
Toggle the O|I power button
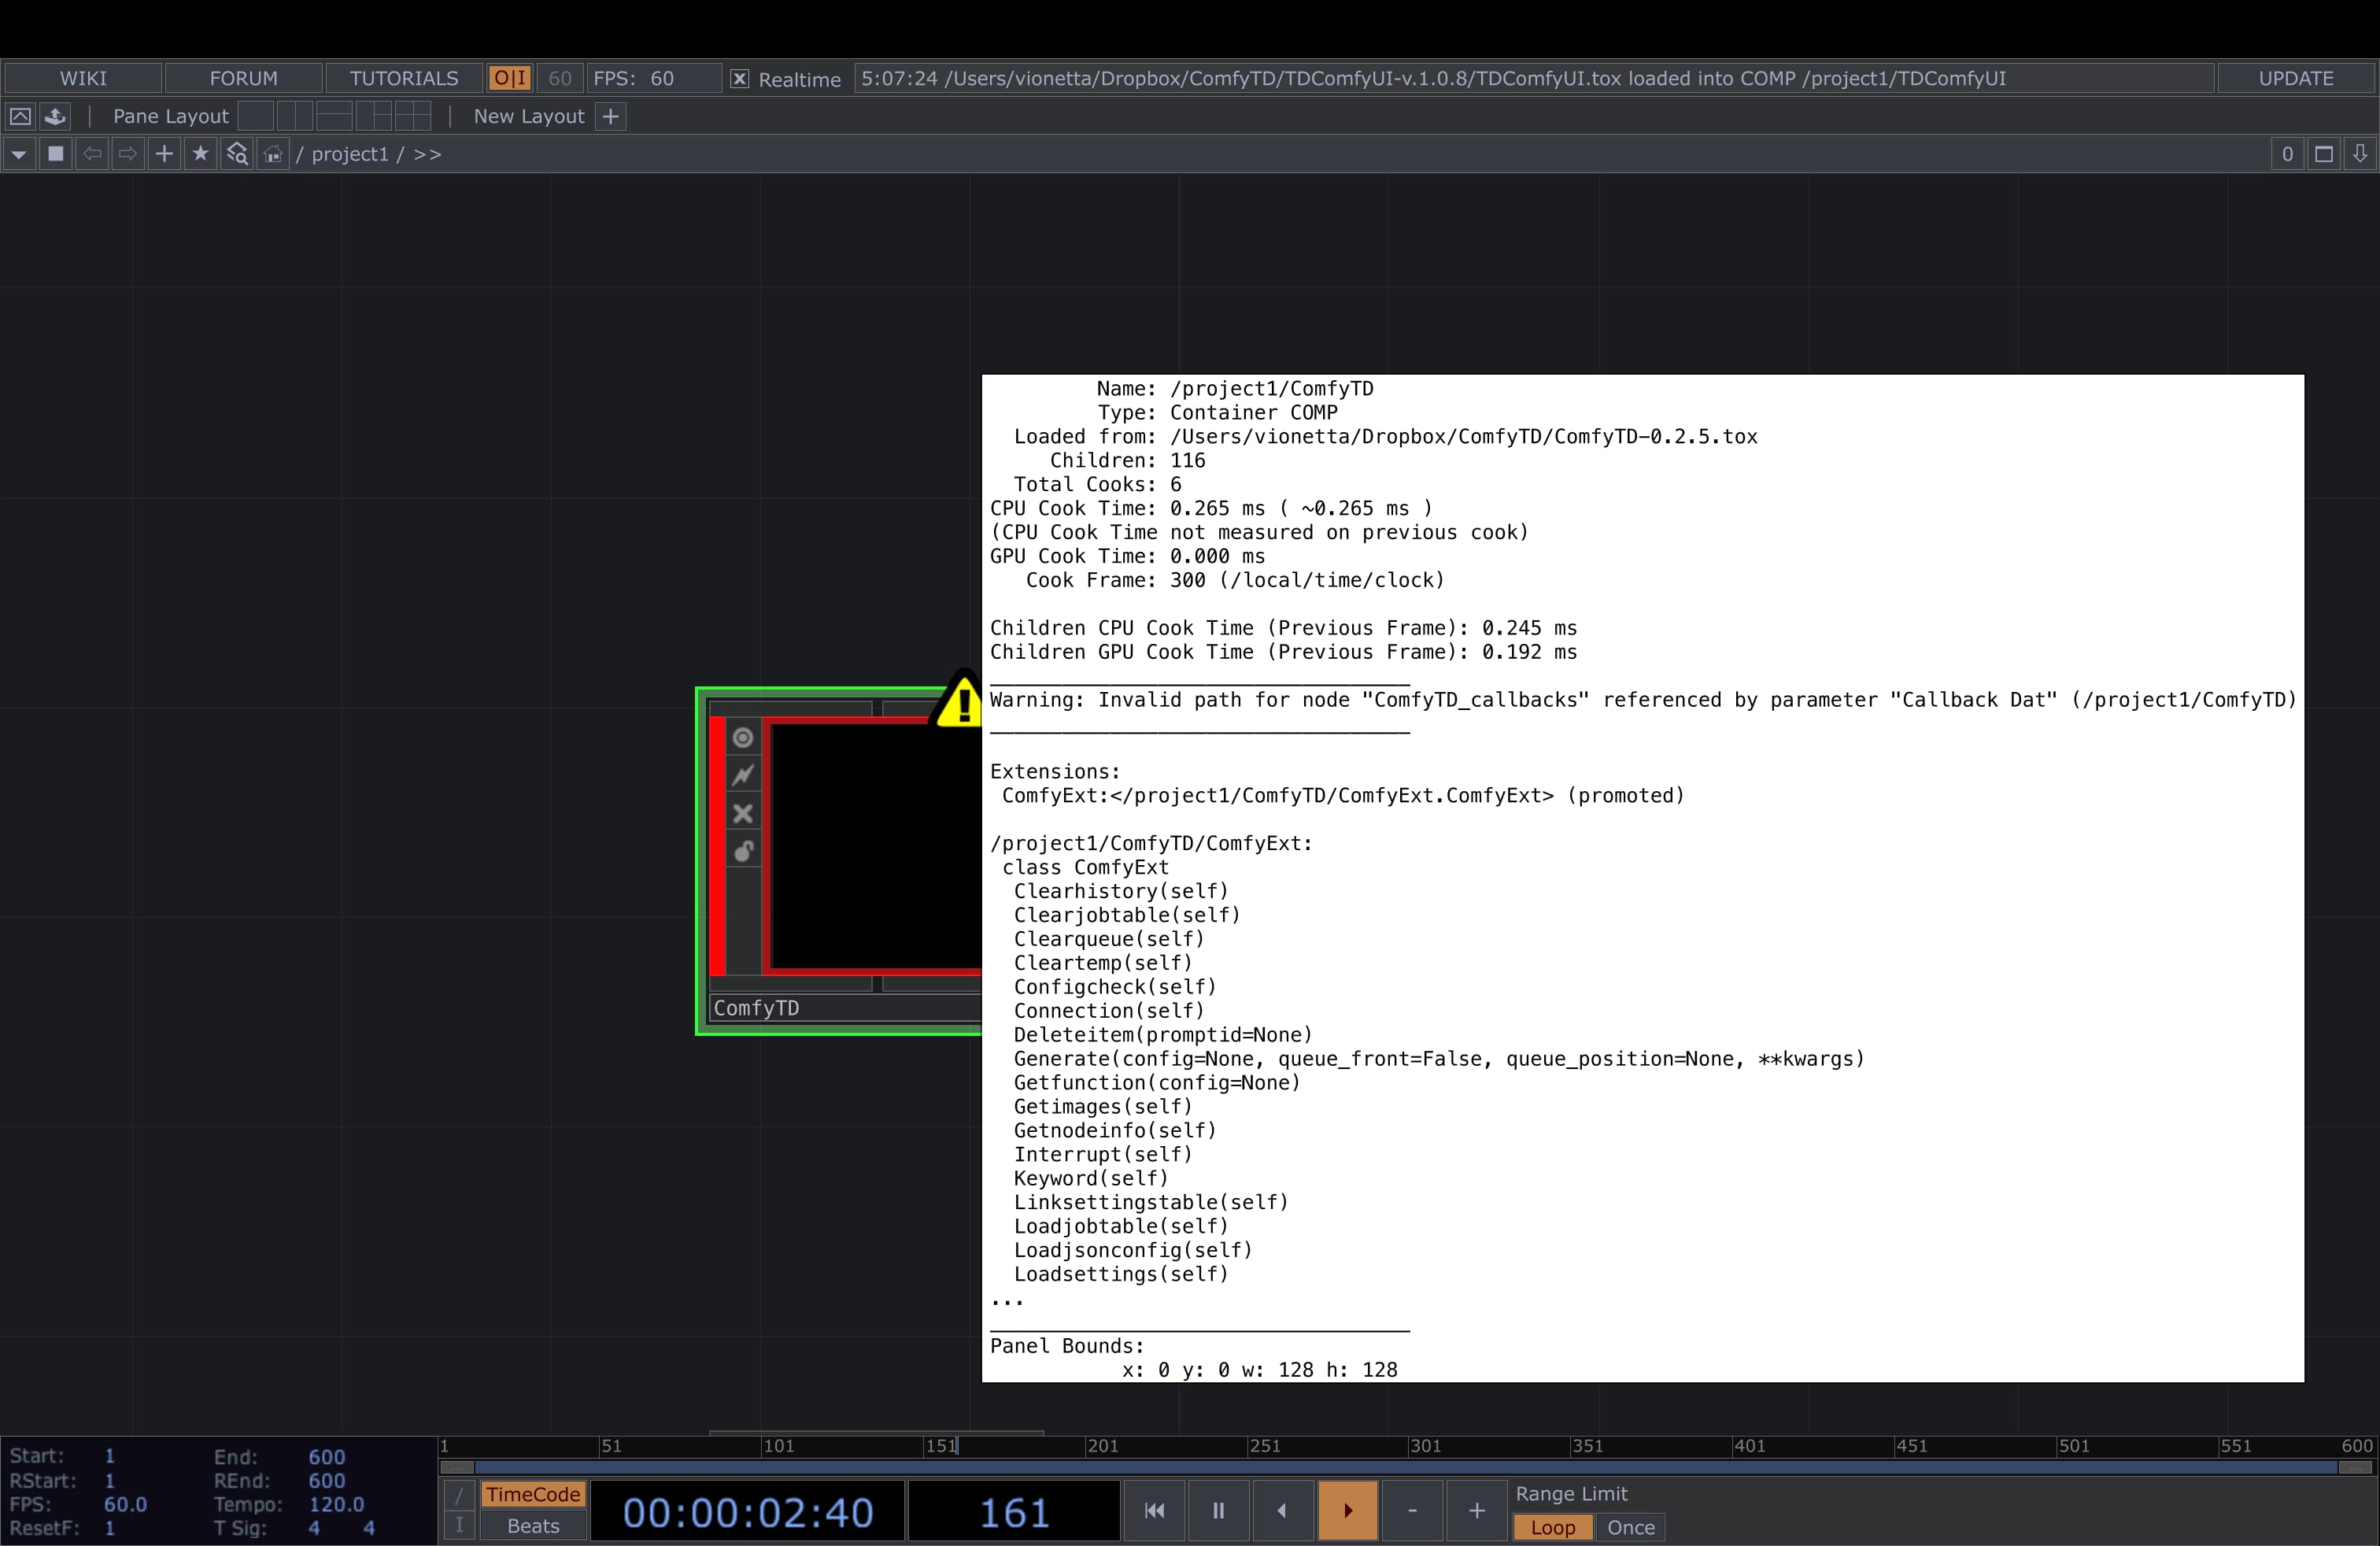[509, 78]
